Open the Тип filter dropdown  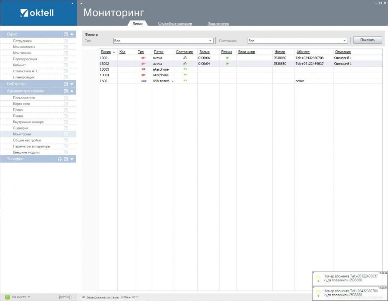(x=210, y=41)
